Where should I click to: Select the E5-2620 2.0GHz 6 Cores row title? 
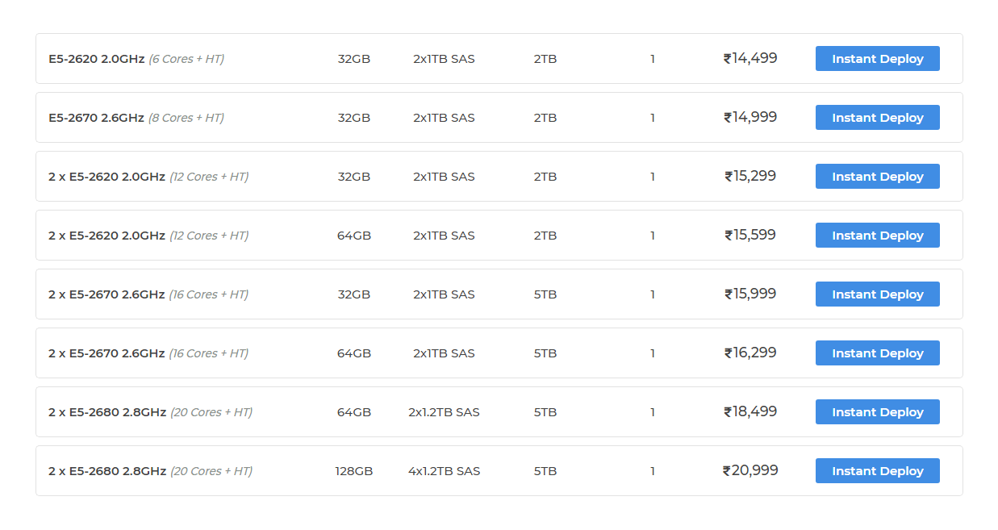coord(96,59)
